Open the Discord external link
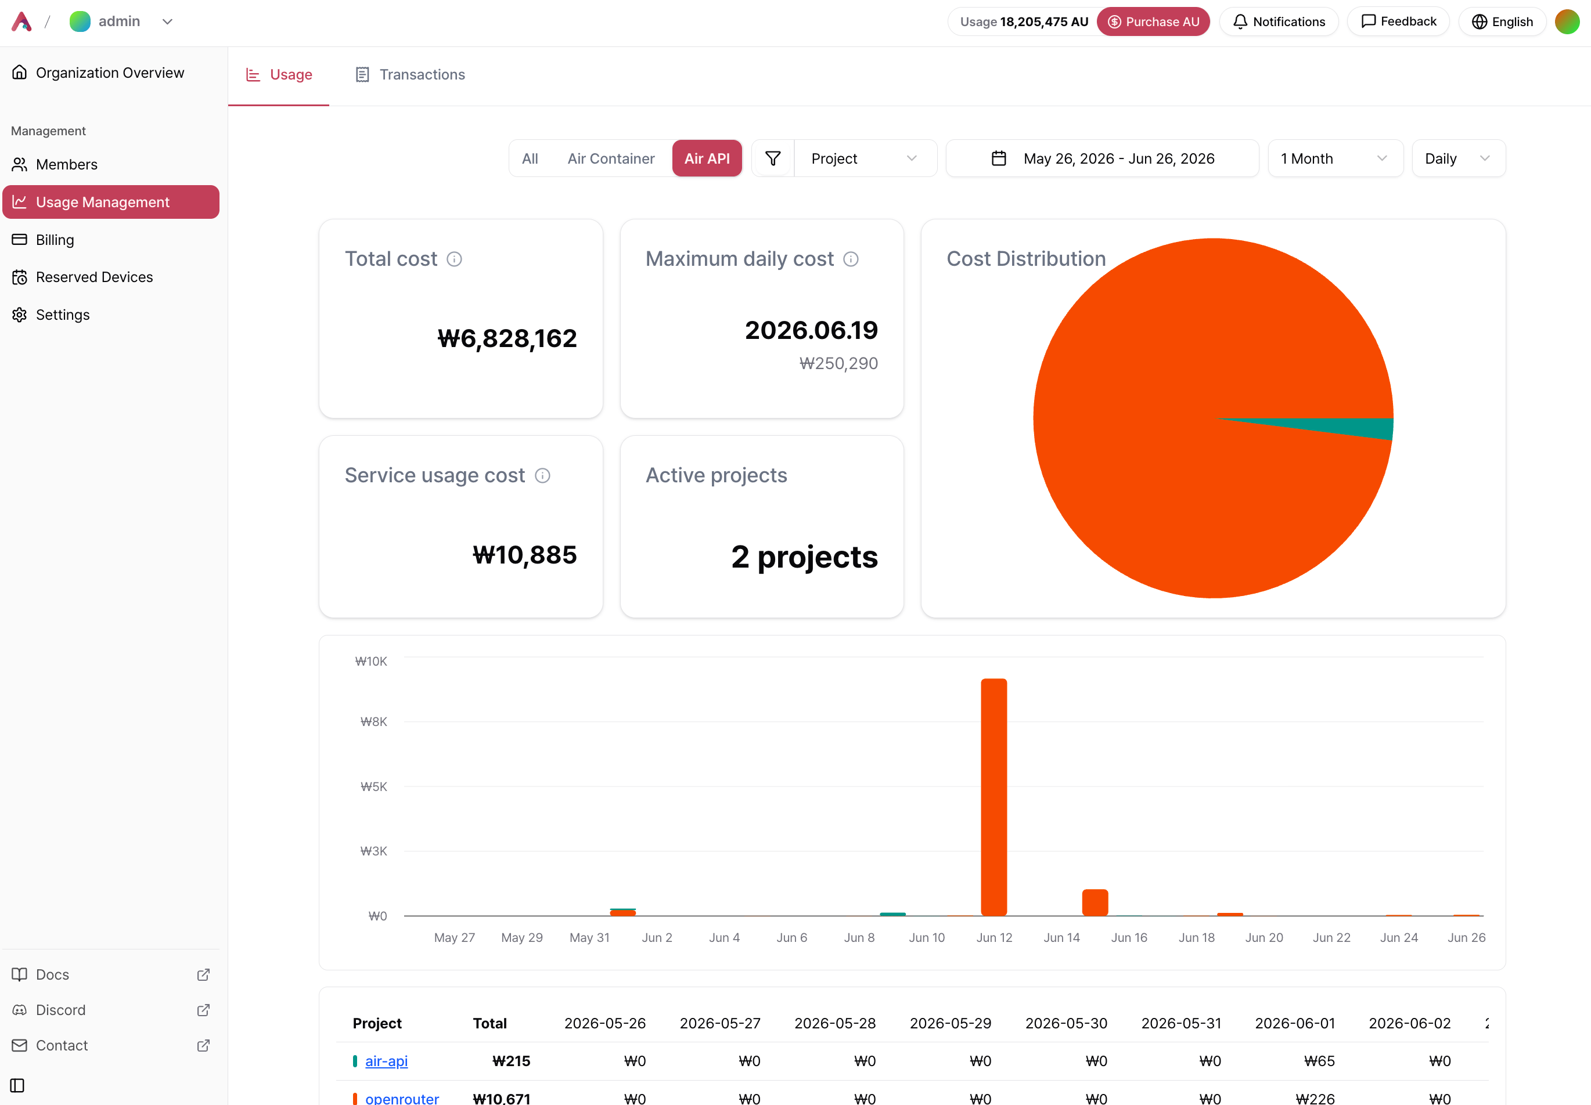The width and height of the screenshot is (1591, 1105). point(111,1009)
